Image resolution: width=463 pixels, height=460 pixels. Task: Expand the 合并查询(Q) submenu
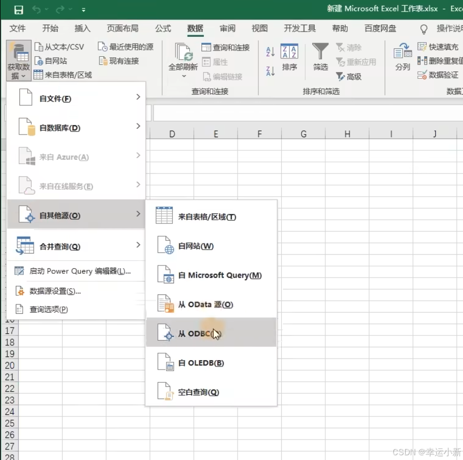coord(76,246)
